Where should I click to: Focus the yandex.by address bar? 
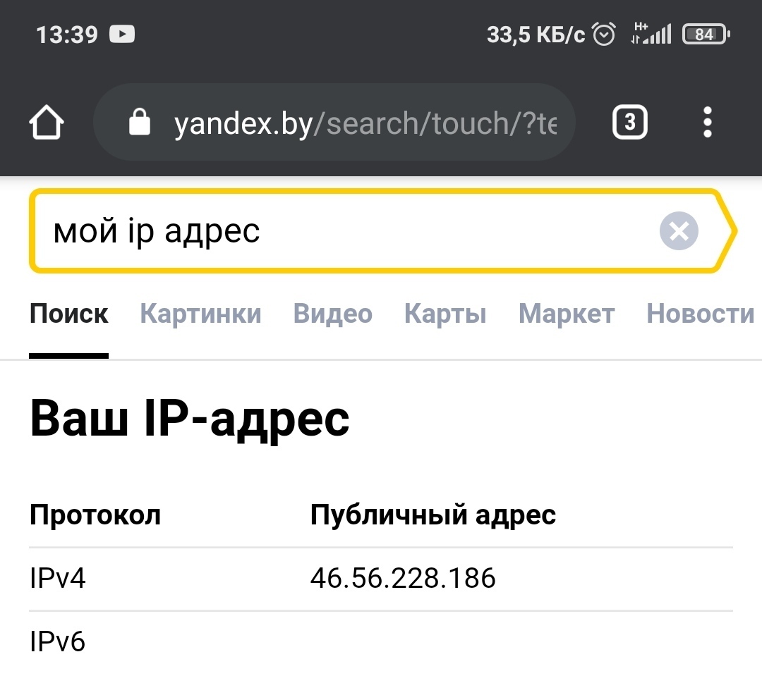tap(363, 124)
